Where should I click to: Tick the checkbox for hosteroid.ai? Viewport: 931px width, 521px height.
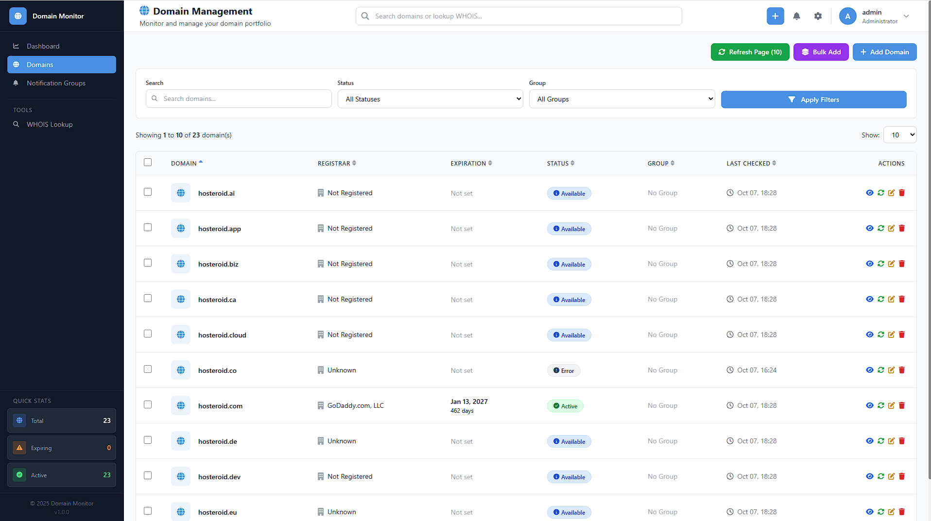148,192
